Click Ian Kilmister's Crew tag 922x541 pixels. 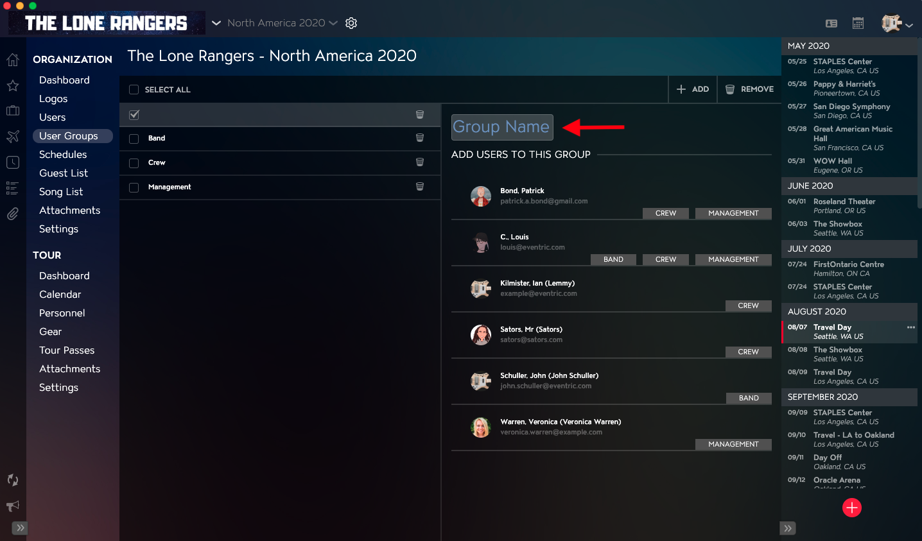coord(749,305)
